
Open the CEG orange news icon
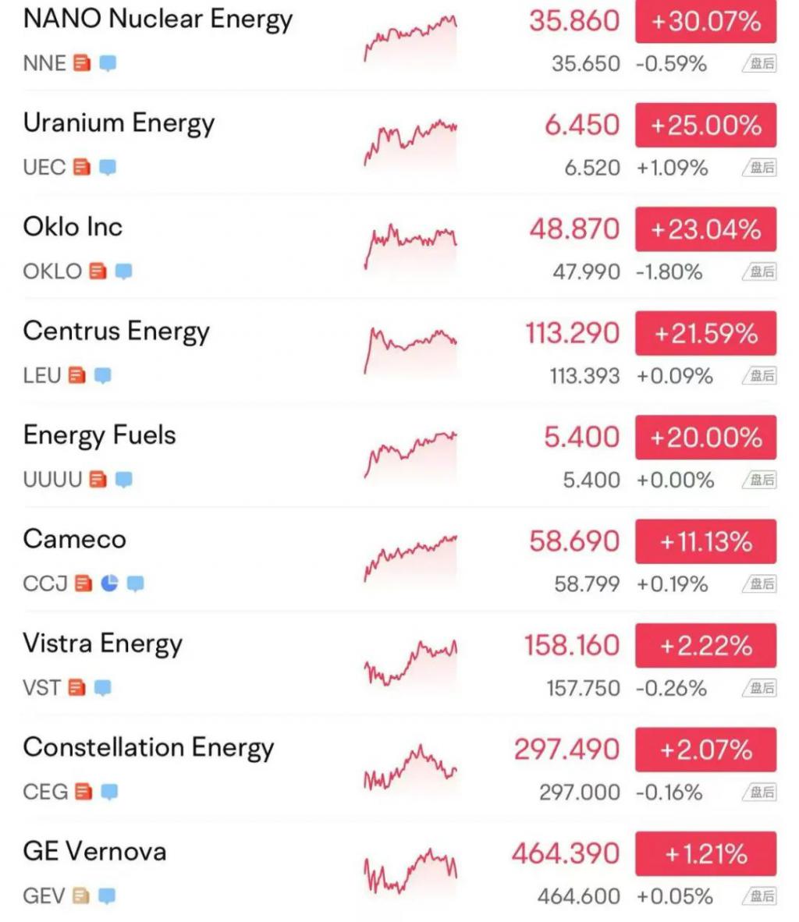tap(83, 792)
